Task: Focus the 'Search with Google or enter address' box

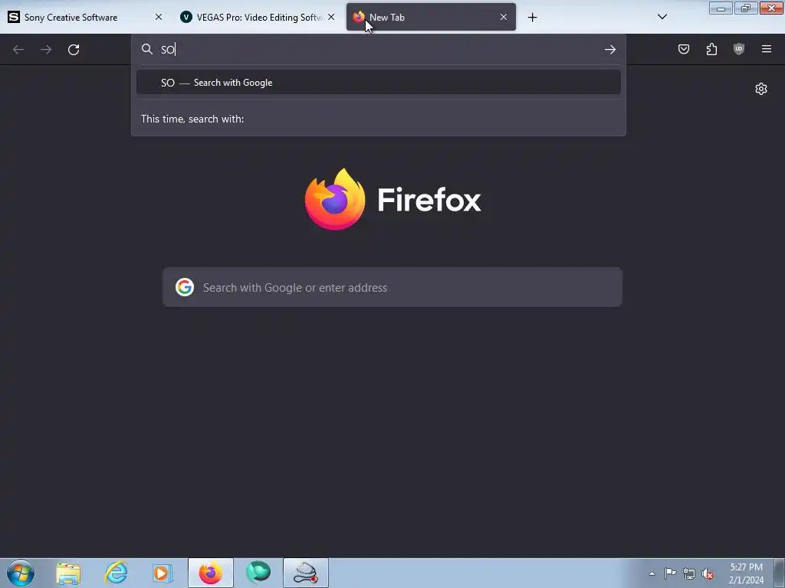Action: click(392, 288)
